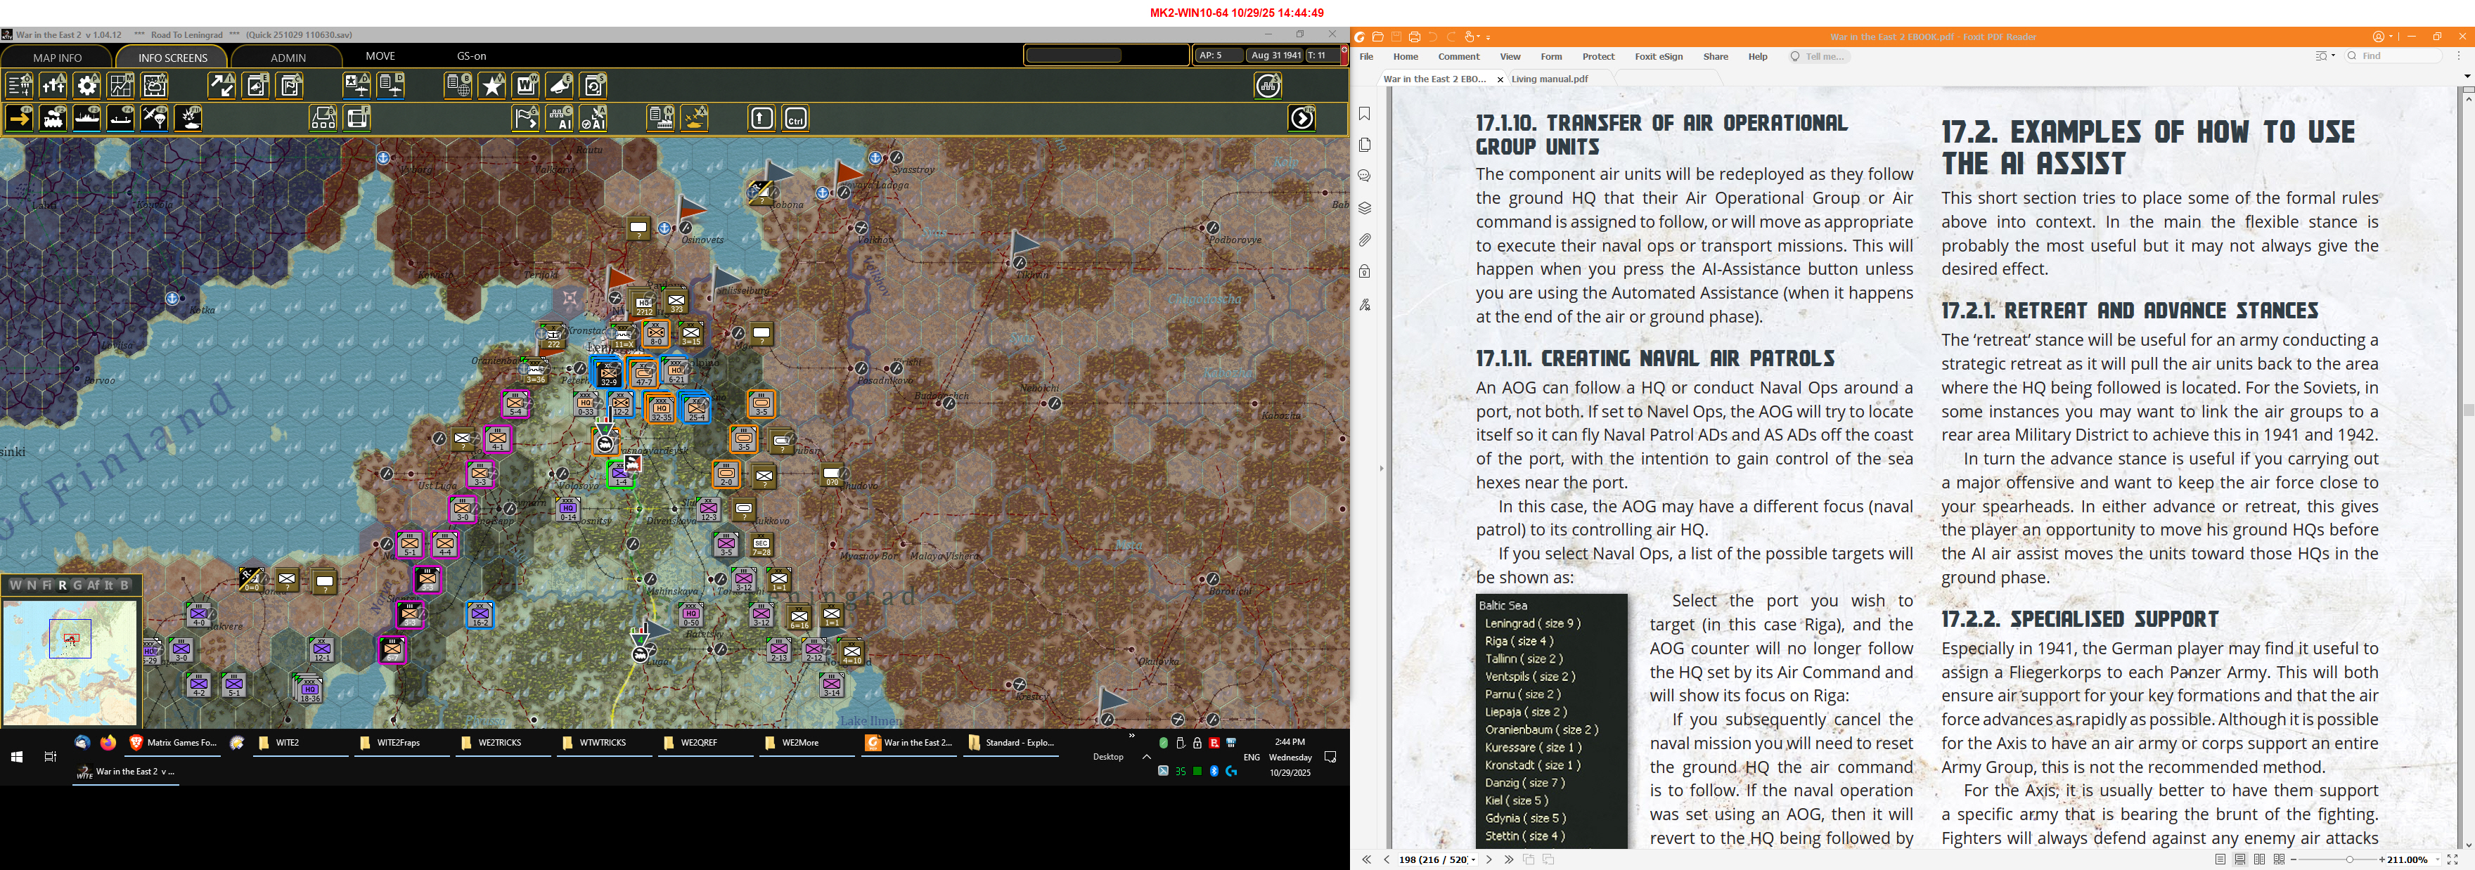Switch to the MAP INFO tab
The image size is (2475, 870).
tap(58, 58)
